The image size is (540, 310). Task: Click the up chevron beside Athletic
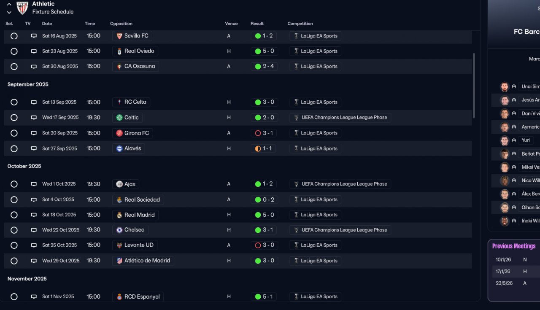[9, 4]
